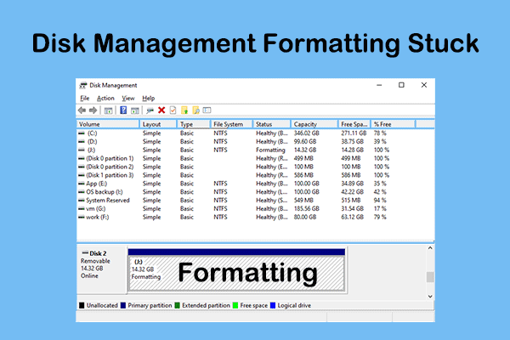Screen dimensions: 510x340
Task: Click the "Formatting" status cell in the (J:) row
Action: coord(270,150)
